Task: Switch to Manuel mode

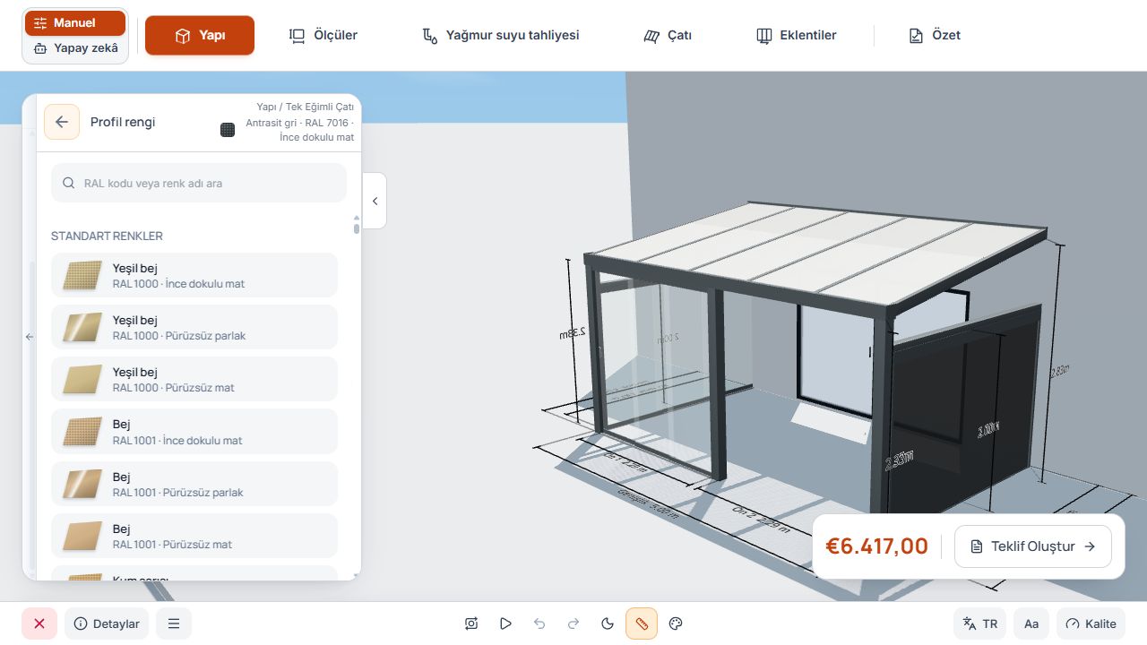Action: (76, 23)
